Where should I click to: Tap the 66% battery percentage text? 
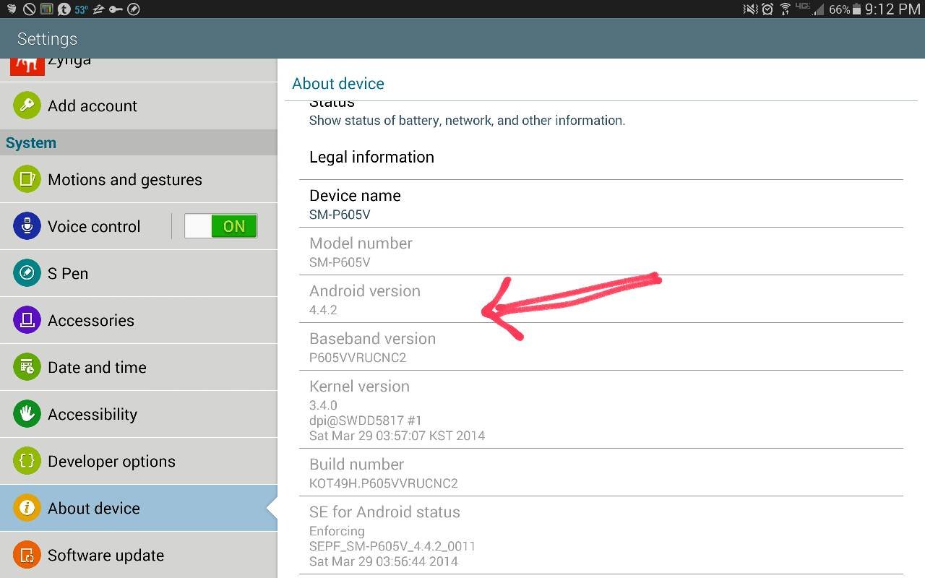[x=839, y=9]
